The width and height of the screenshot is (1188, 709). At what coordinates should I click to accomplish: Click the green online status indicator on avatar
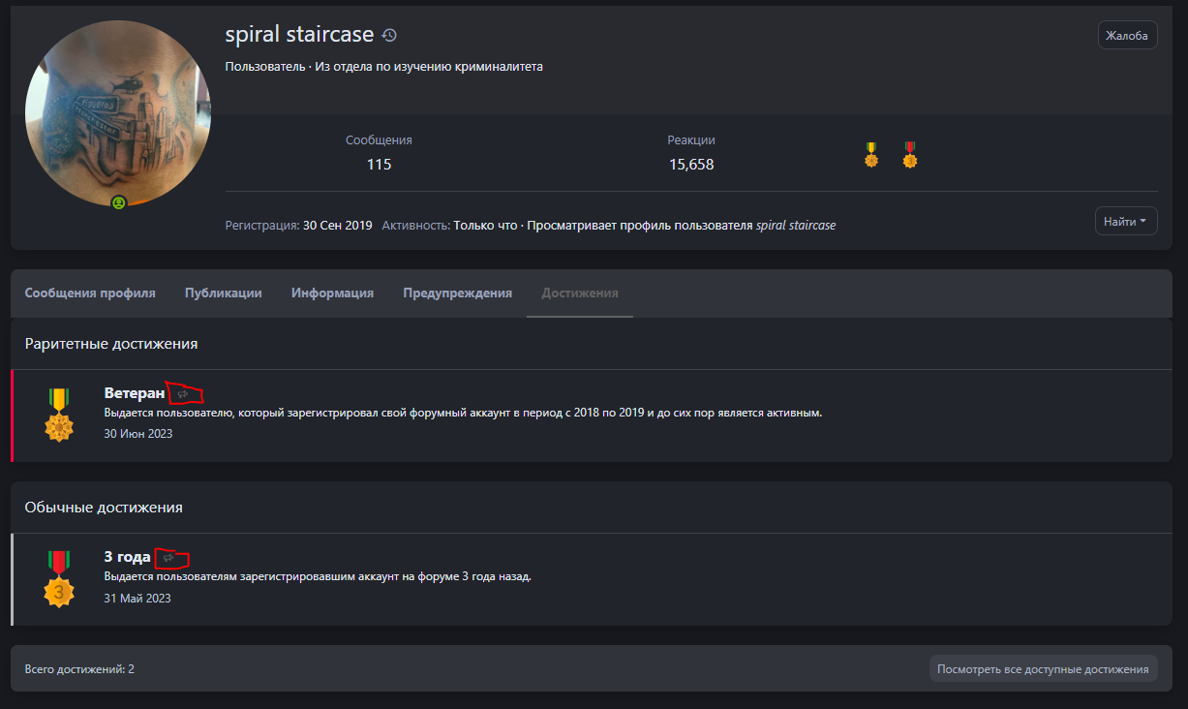tap(118, 202)
